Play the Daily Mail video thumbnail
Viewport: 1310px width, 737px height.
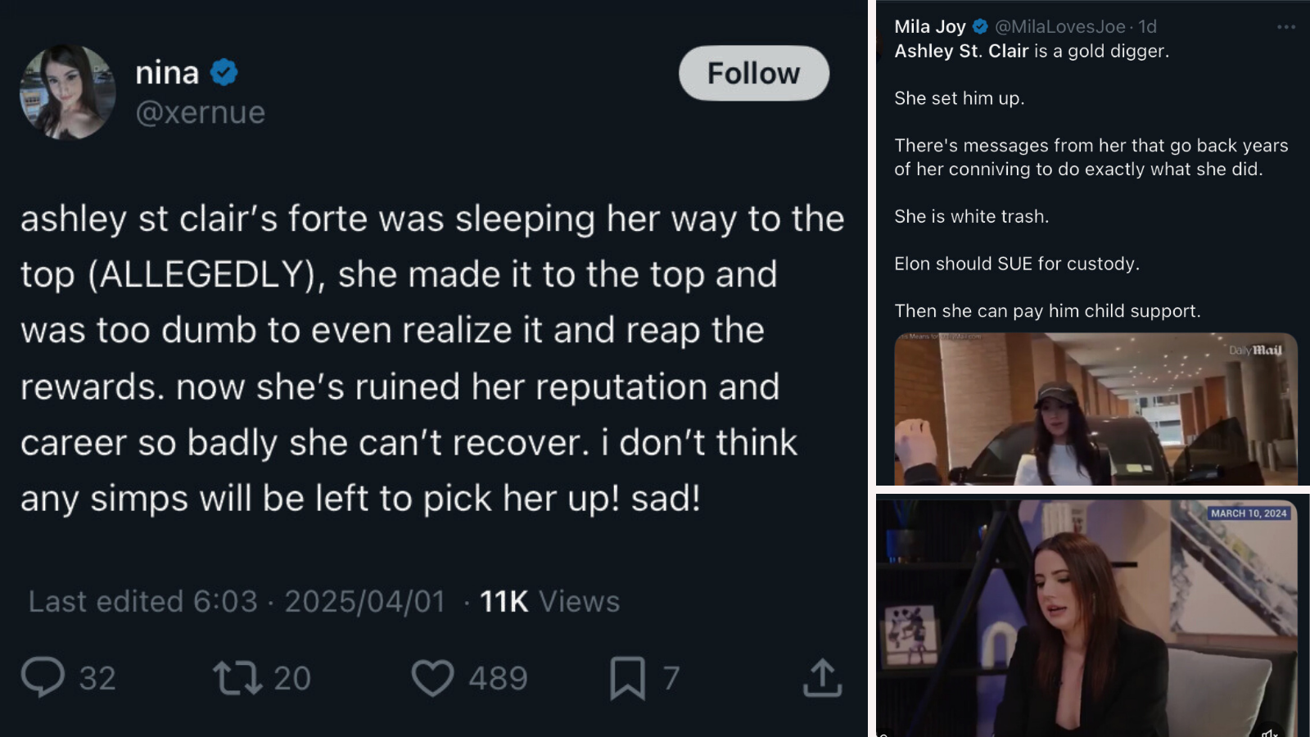click(1095, 409)
